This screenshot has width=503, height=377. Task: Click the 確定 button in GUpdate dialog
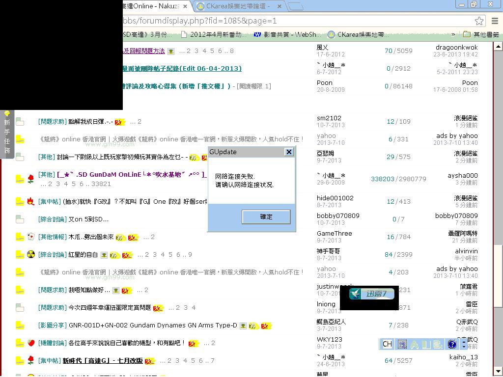click(x=266, y=216)
